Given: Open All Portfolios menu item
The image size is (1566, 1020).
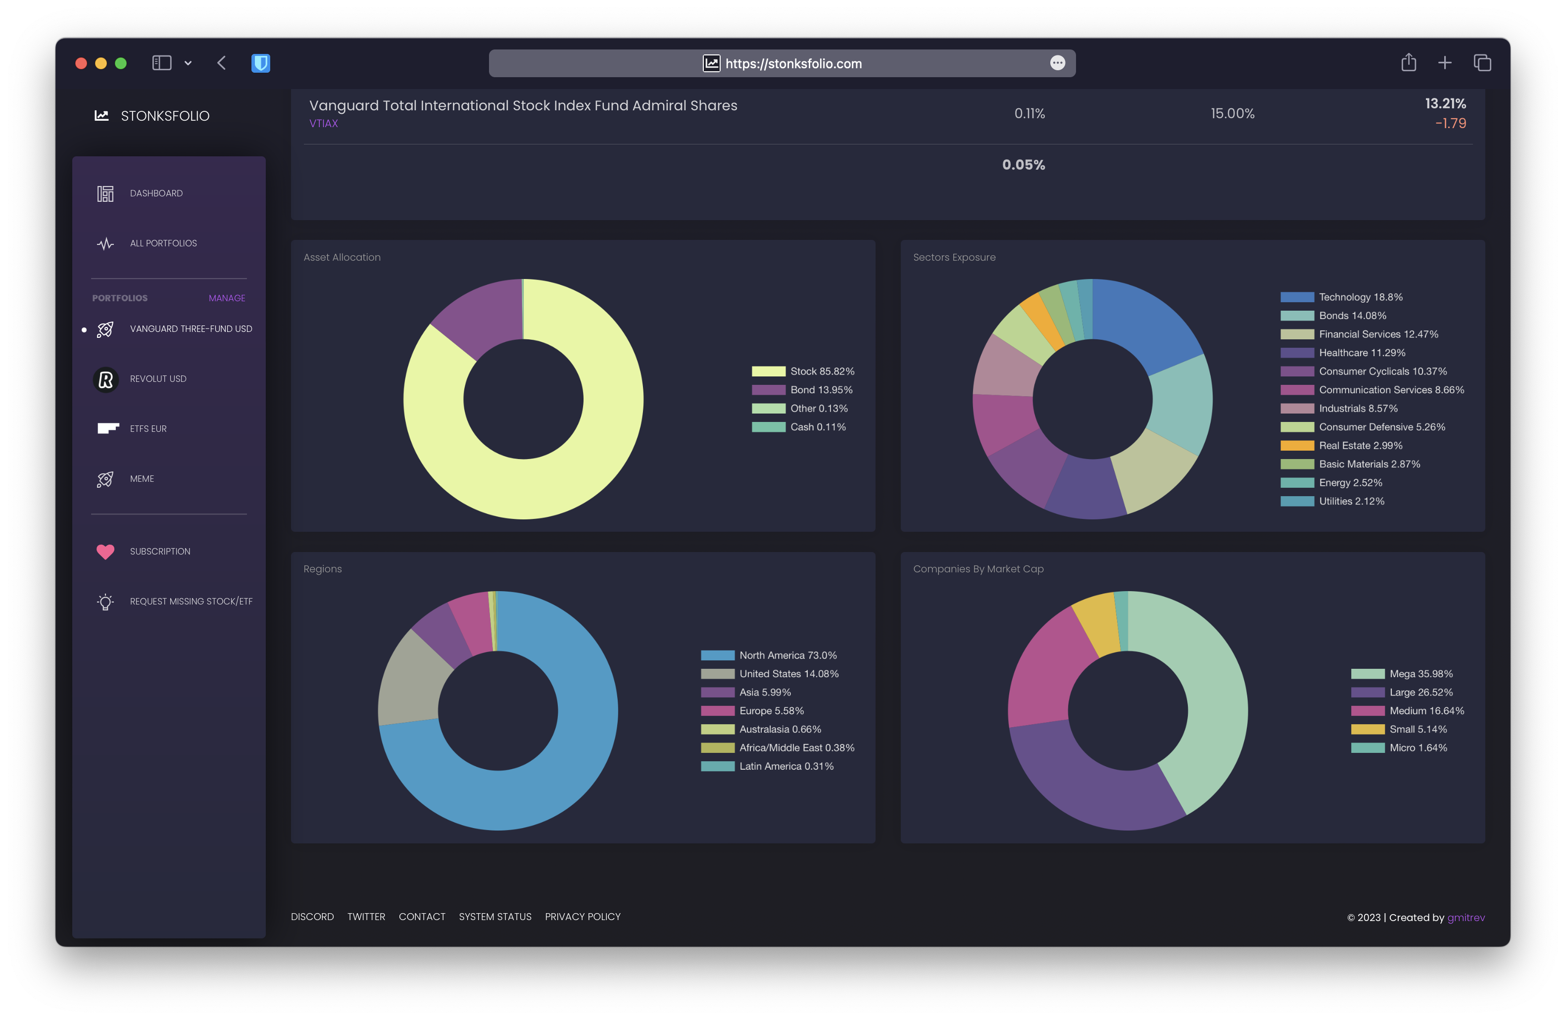Looking at the screenshot, I should tap(163, 243).
